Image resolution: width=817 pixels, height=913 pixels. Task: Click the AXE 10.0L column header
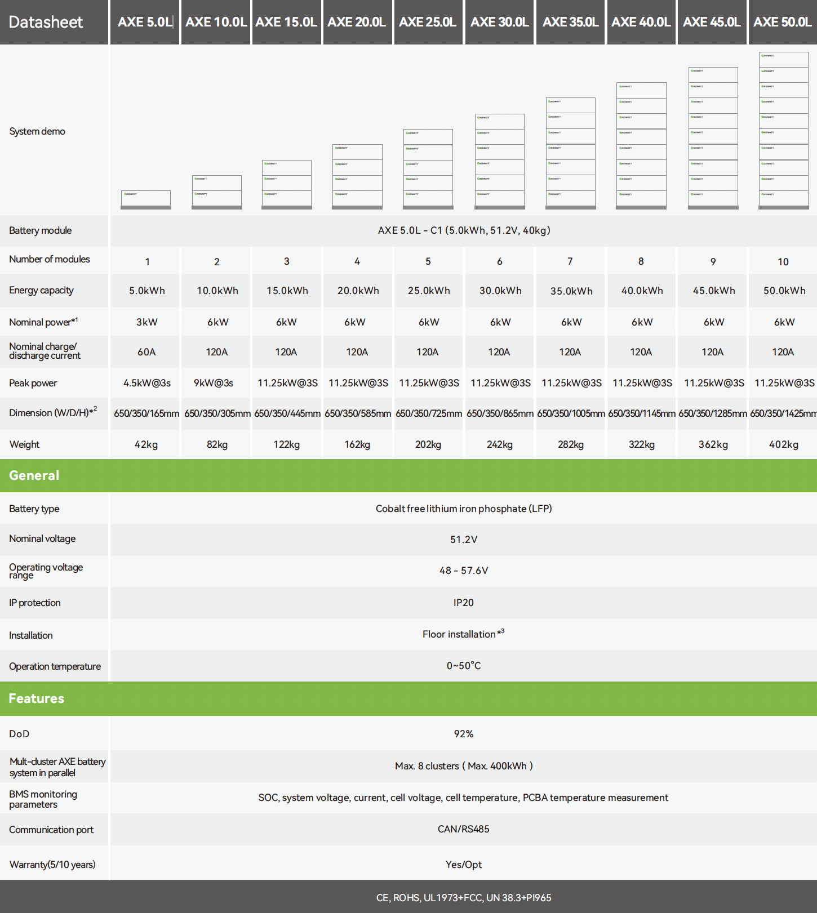click(216, 22)
